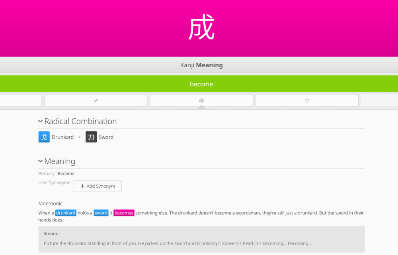This screenshot has height=255, width=398.
Task: Click the highlighted 'drunkard' word in mnemonic
Action: (66, 213)
